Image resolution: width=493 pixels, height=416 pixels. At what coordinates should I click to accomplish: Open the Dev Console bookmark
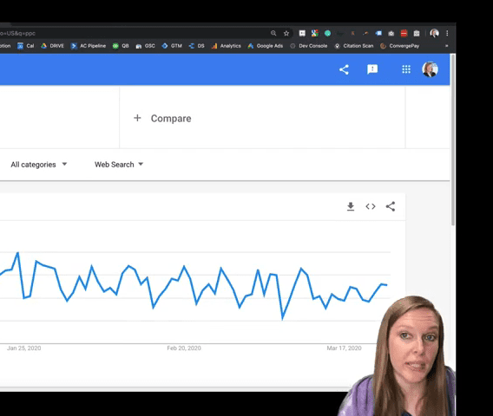(308, 46)
